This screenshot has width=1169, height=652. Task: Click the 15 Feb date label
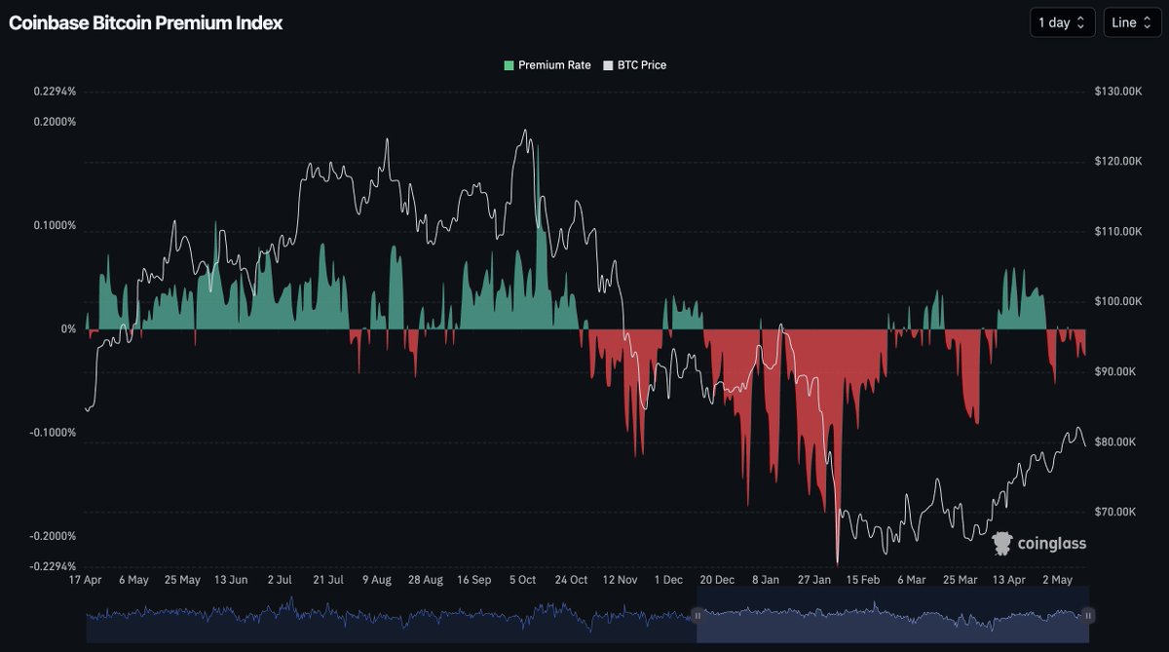tap(863, 580)
